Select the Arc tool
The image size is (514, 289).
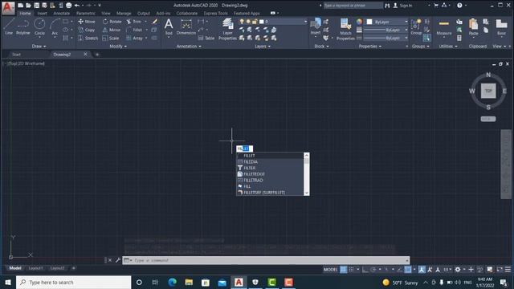[x=55, y=26]
